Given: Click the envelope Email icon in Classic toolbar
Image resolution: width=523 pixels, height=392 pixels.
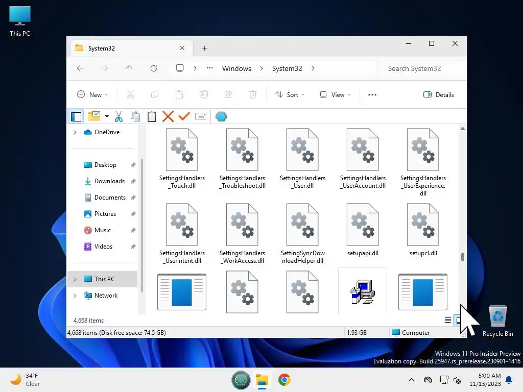Looking at the screenshot, I should 200,116.
